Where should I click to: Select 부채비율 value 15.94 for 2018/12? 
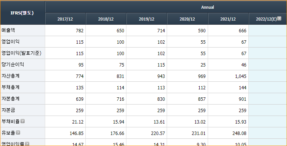click(118, 122)
